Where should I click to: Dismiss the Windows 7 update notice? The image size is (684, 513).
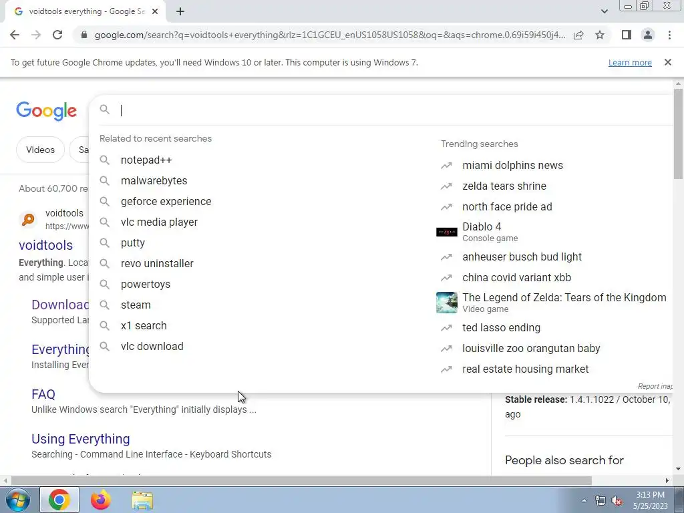(x=667, y=62)
